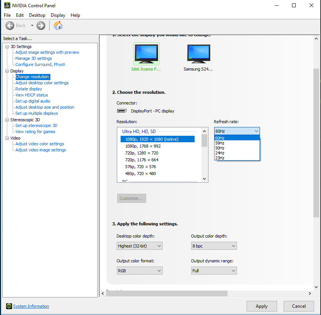Open Adjust desktop color settings
Screen dimensions: 321x315
(42, 83)
